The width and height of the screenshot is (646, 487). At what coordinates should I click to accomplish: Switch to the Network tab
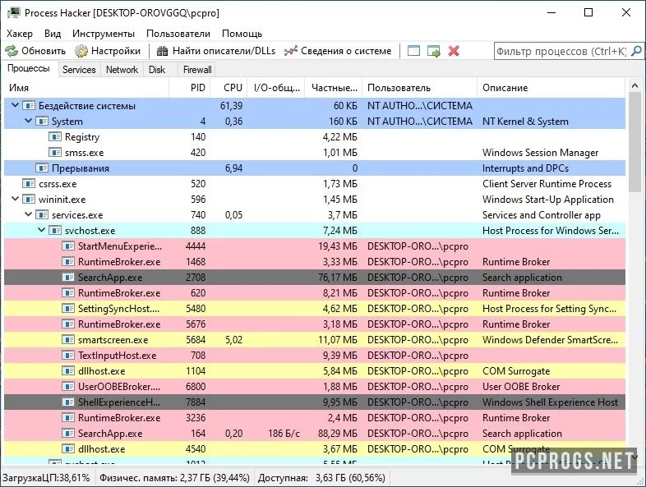click(x=122, y=70)
